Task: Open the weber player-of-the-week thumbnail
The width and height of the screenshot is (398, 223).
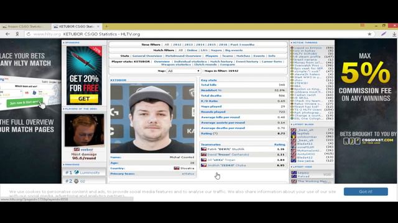Action: tap(85, 130)
